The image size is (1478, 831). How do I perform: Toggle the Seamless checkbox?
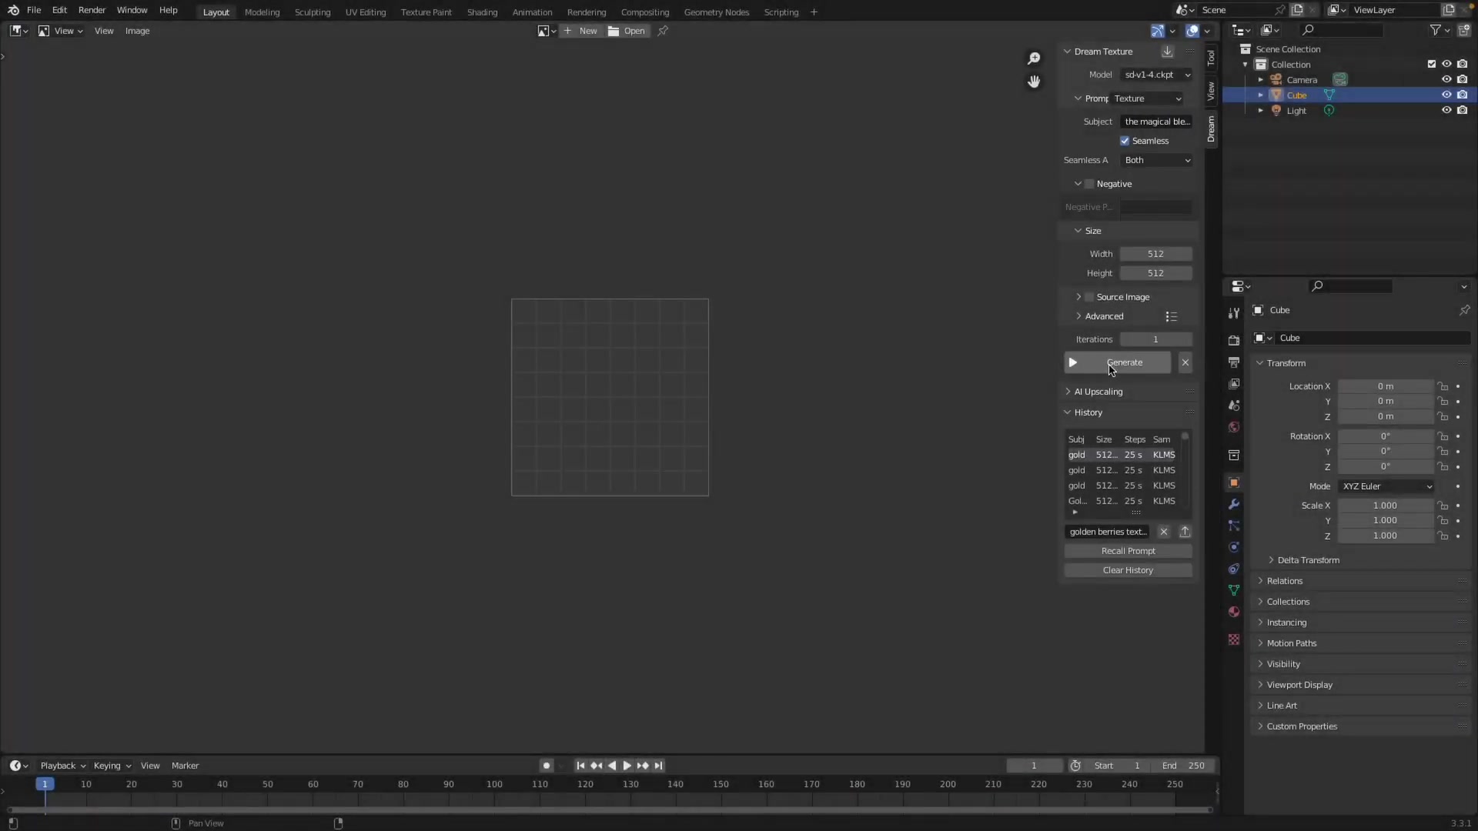coord(1125,141)
